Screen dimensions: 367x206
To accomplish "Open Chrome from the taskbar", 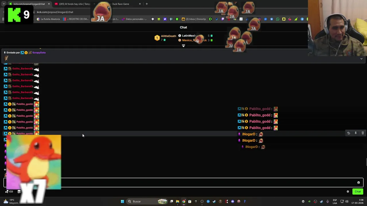I will (183, 201).
